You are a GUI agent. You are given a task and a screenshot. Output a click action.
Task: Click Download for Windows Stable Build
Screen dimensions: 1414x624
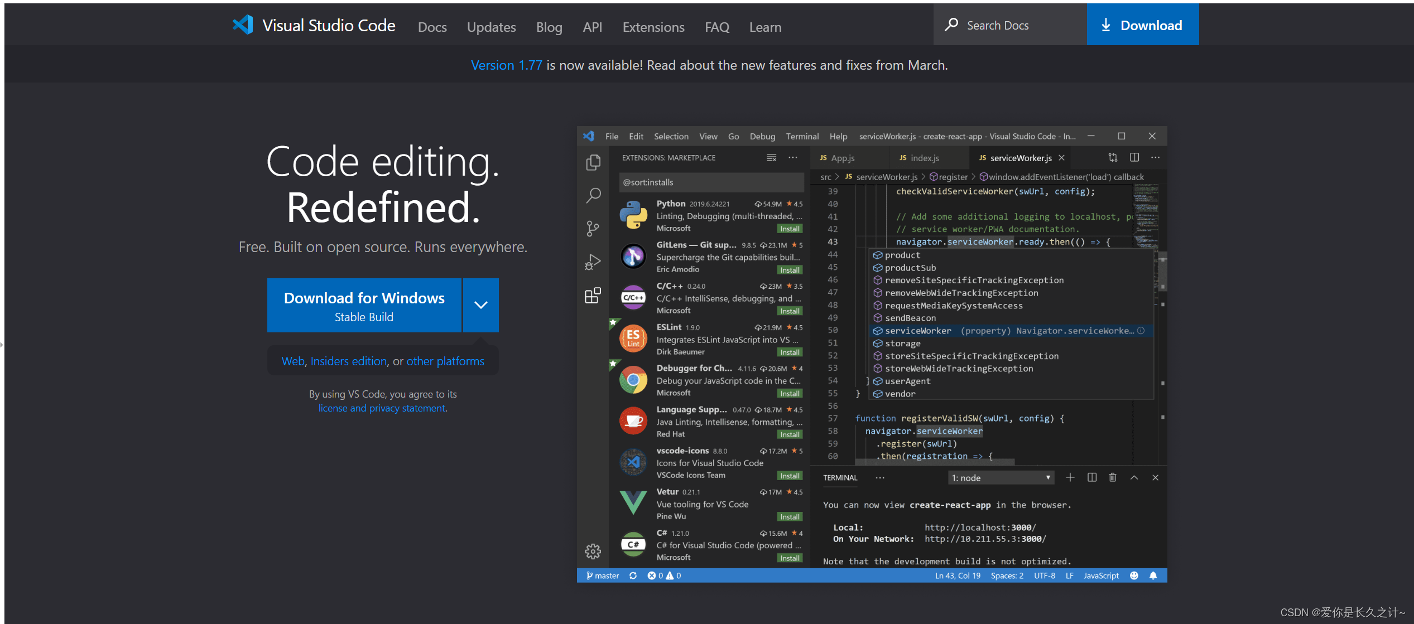(364, 305)
